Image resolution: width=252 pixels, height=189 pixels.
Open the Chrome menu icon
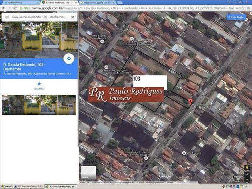tap(248, 8)
